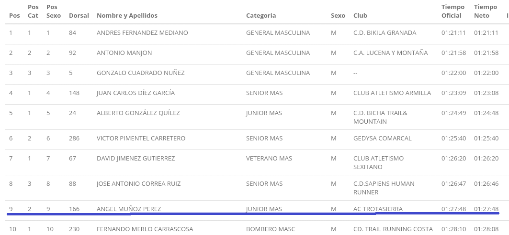The image size is (509, 235).
Task: Sort by the Dorsal column header
Action: point(79,15)
